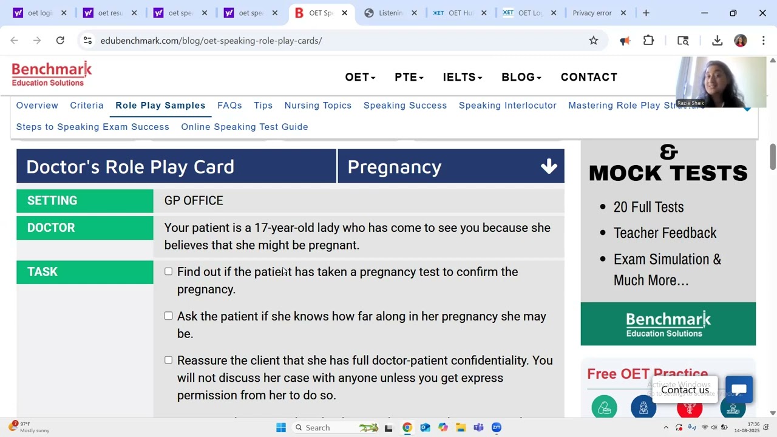Image resolution: width=777 pixels, height=437 pixels.
Task: Open File Explorer from the taskbar
Action: point(461,428)
